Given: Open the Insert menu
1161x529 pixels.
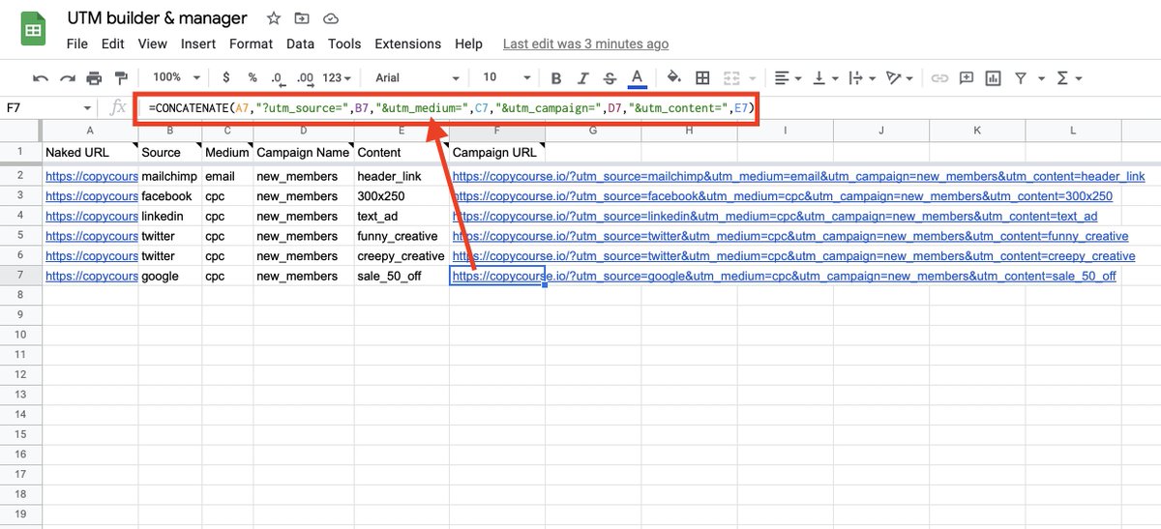Looking at the screenshot, I should pyautogui.click(x=198, y=44).
